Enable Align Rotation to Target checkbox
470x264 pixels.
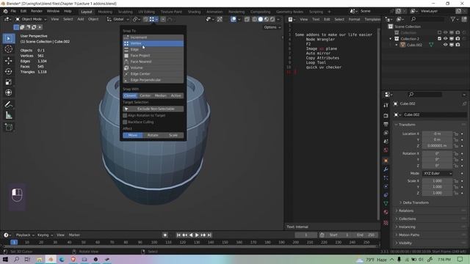(126, 116)
